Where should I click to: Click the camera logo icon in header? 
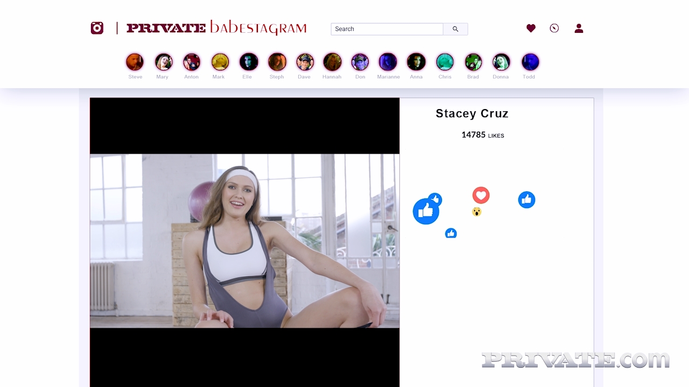coord(97,28)
